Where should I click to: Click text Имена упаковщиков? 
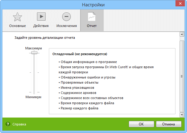pos(77,88)
